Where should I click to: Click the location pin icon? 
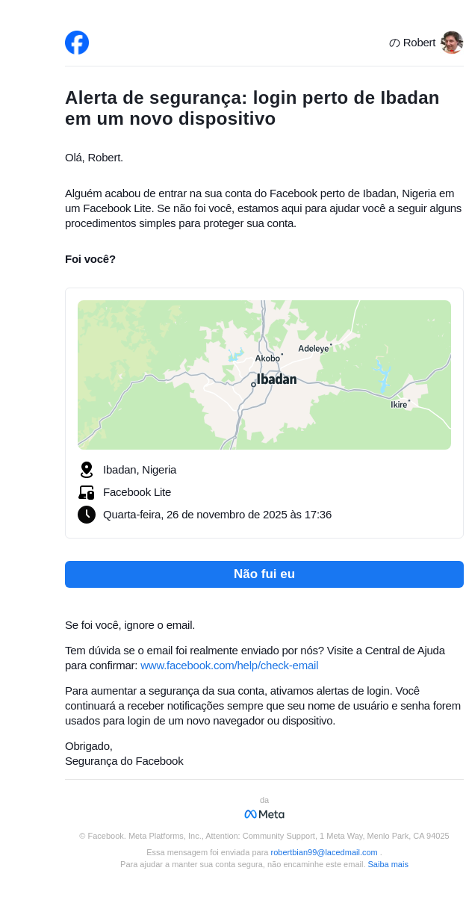tap(87, 470)
